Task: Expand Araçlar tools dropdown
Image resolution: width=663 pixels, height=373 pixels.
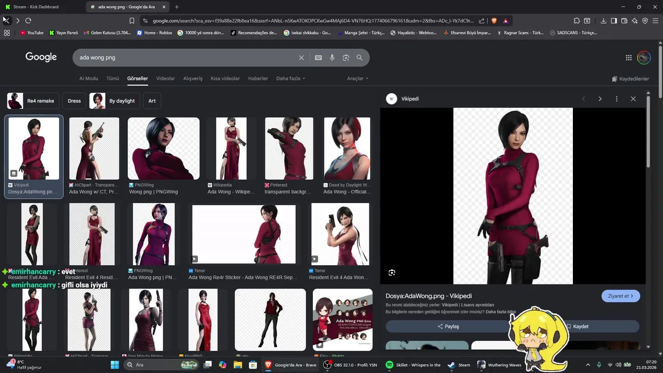Action: tap(358, 79)
